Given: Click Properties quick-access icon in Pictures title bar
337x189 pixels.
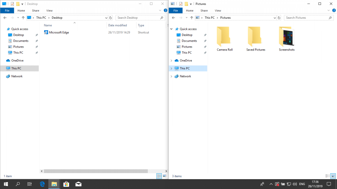Looking at the screenshot, I should point(181,4).
